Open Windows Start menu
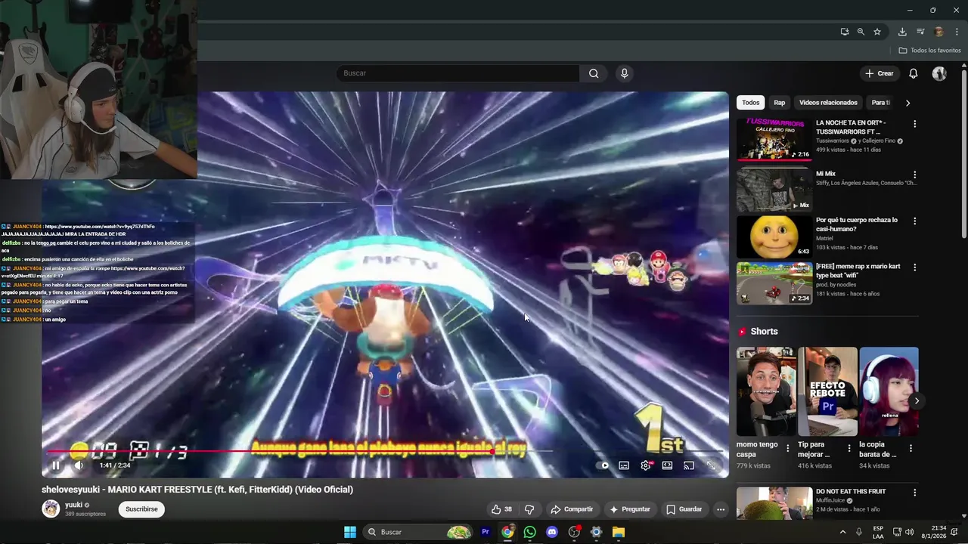This screenshot has width=968, height=544. [x=350, y=532]
